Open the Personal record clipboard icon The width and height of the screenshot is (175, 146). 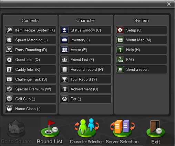click(65, 69)
